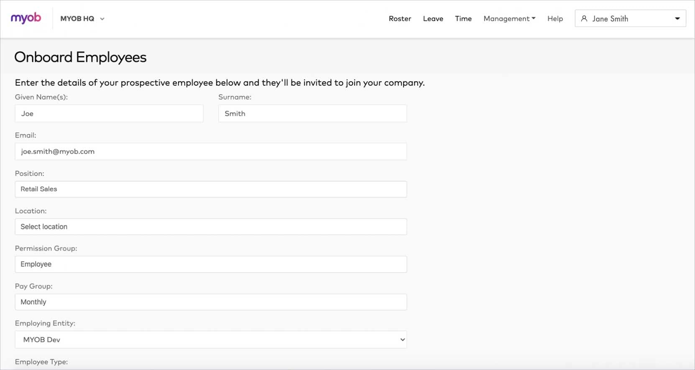Click the Given Name(s) label
The width and height of the screenshot is (695, 370).
[x=41, y=97]
